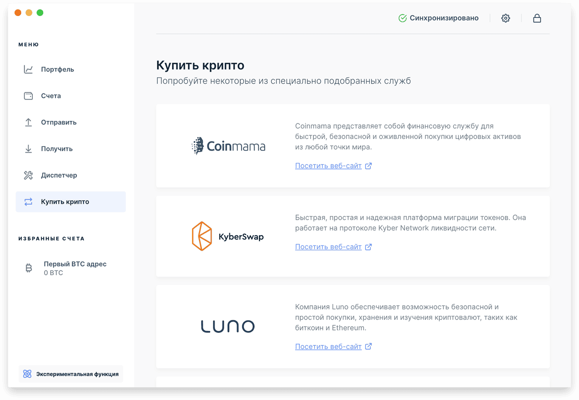Click the exchange arrows icon for Купить крипто

(x=28, y=201)
